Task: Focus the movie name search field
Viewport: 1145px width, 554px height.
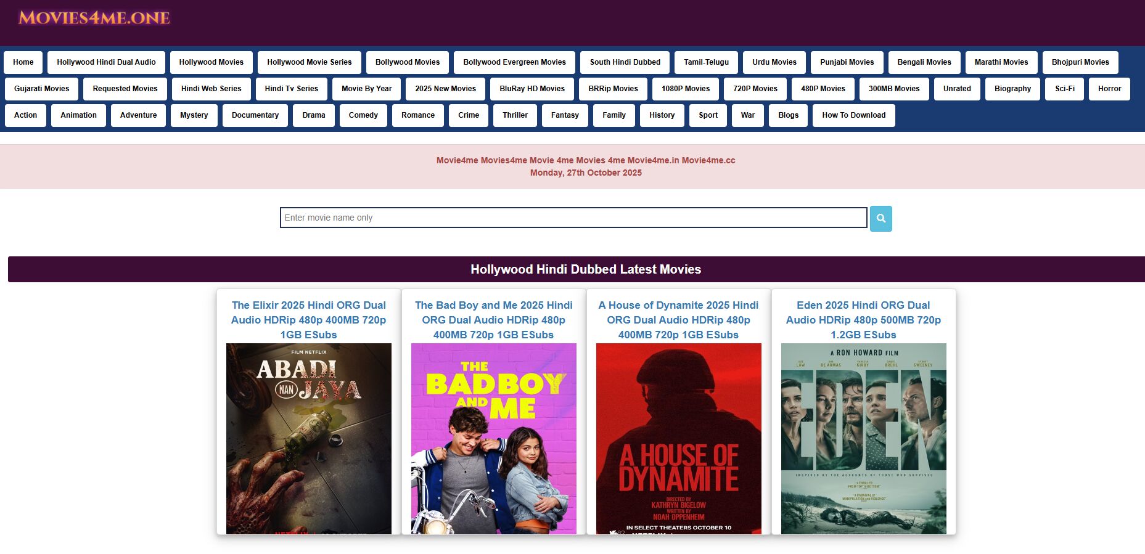Action: coord(573,218)
